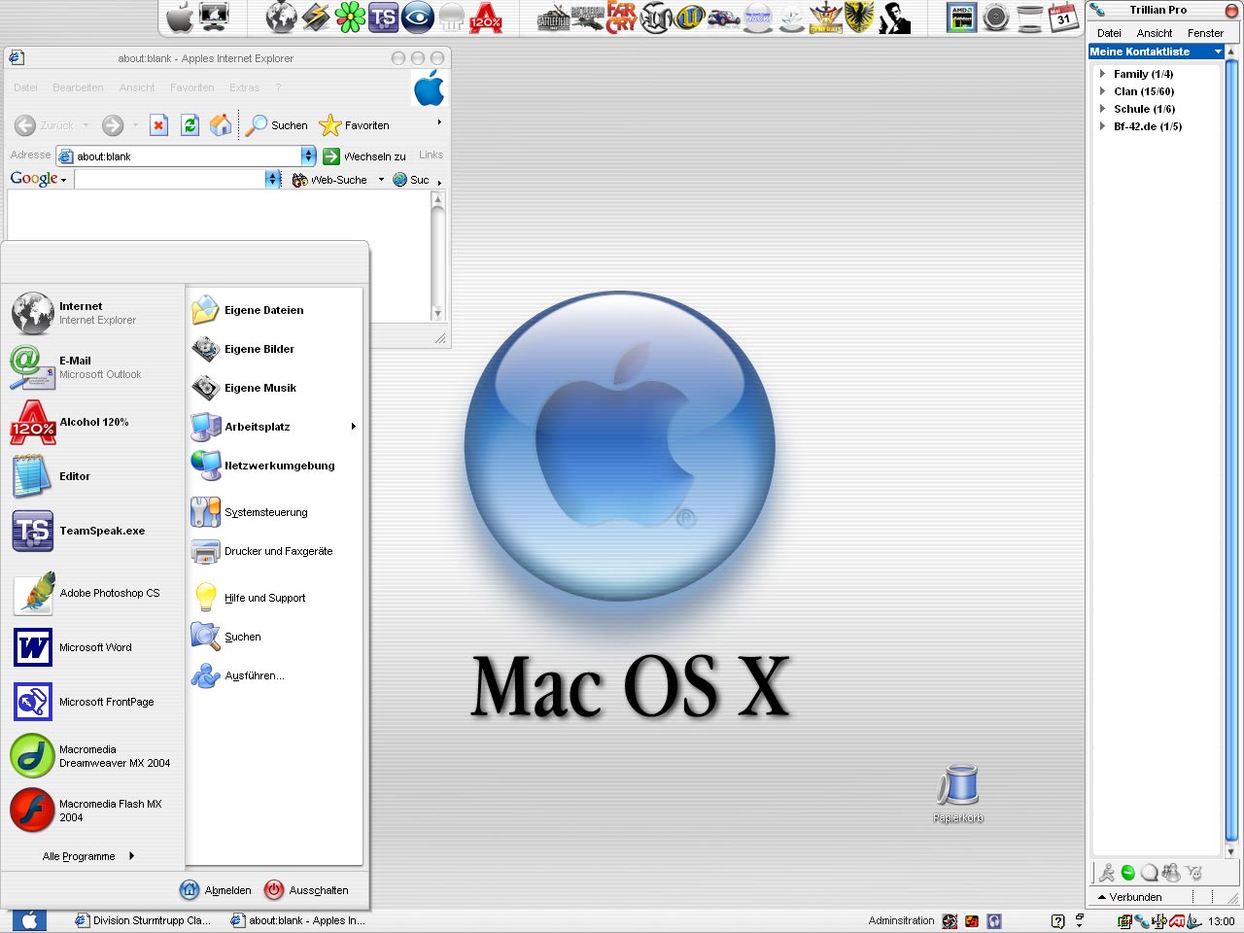Open the Meine Kontaktliste dropdown
Image resolution: width=1244 pixels, height=933 pixels.
(x=1218, y=52)
